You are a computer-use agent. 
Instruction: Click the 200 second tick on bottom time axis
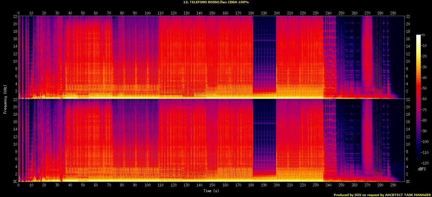click(276, 185)
